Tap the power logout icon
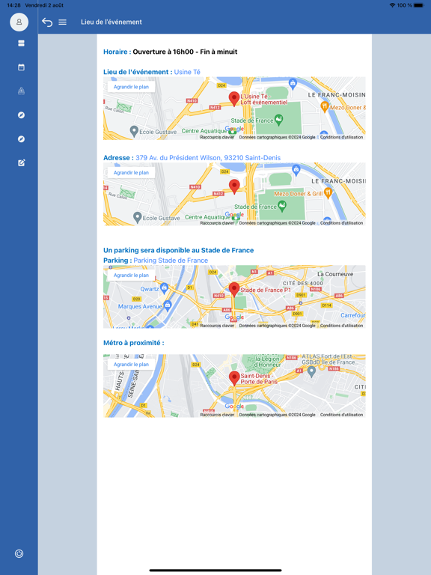The width and height of the screenshot is (431, 575). 19,553
